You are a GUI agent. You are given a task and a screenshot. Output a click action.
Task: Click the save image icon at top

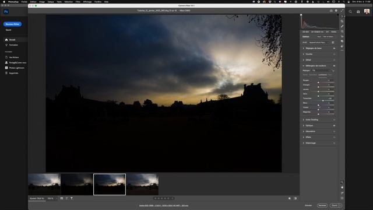331,10
